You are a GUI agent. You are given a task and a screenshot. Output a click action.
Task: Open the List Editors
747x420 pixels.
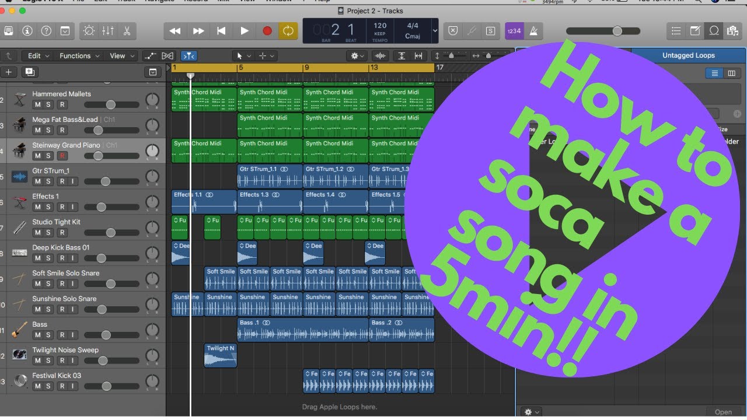tap(676, 31)
